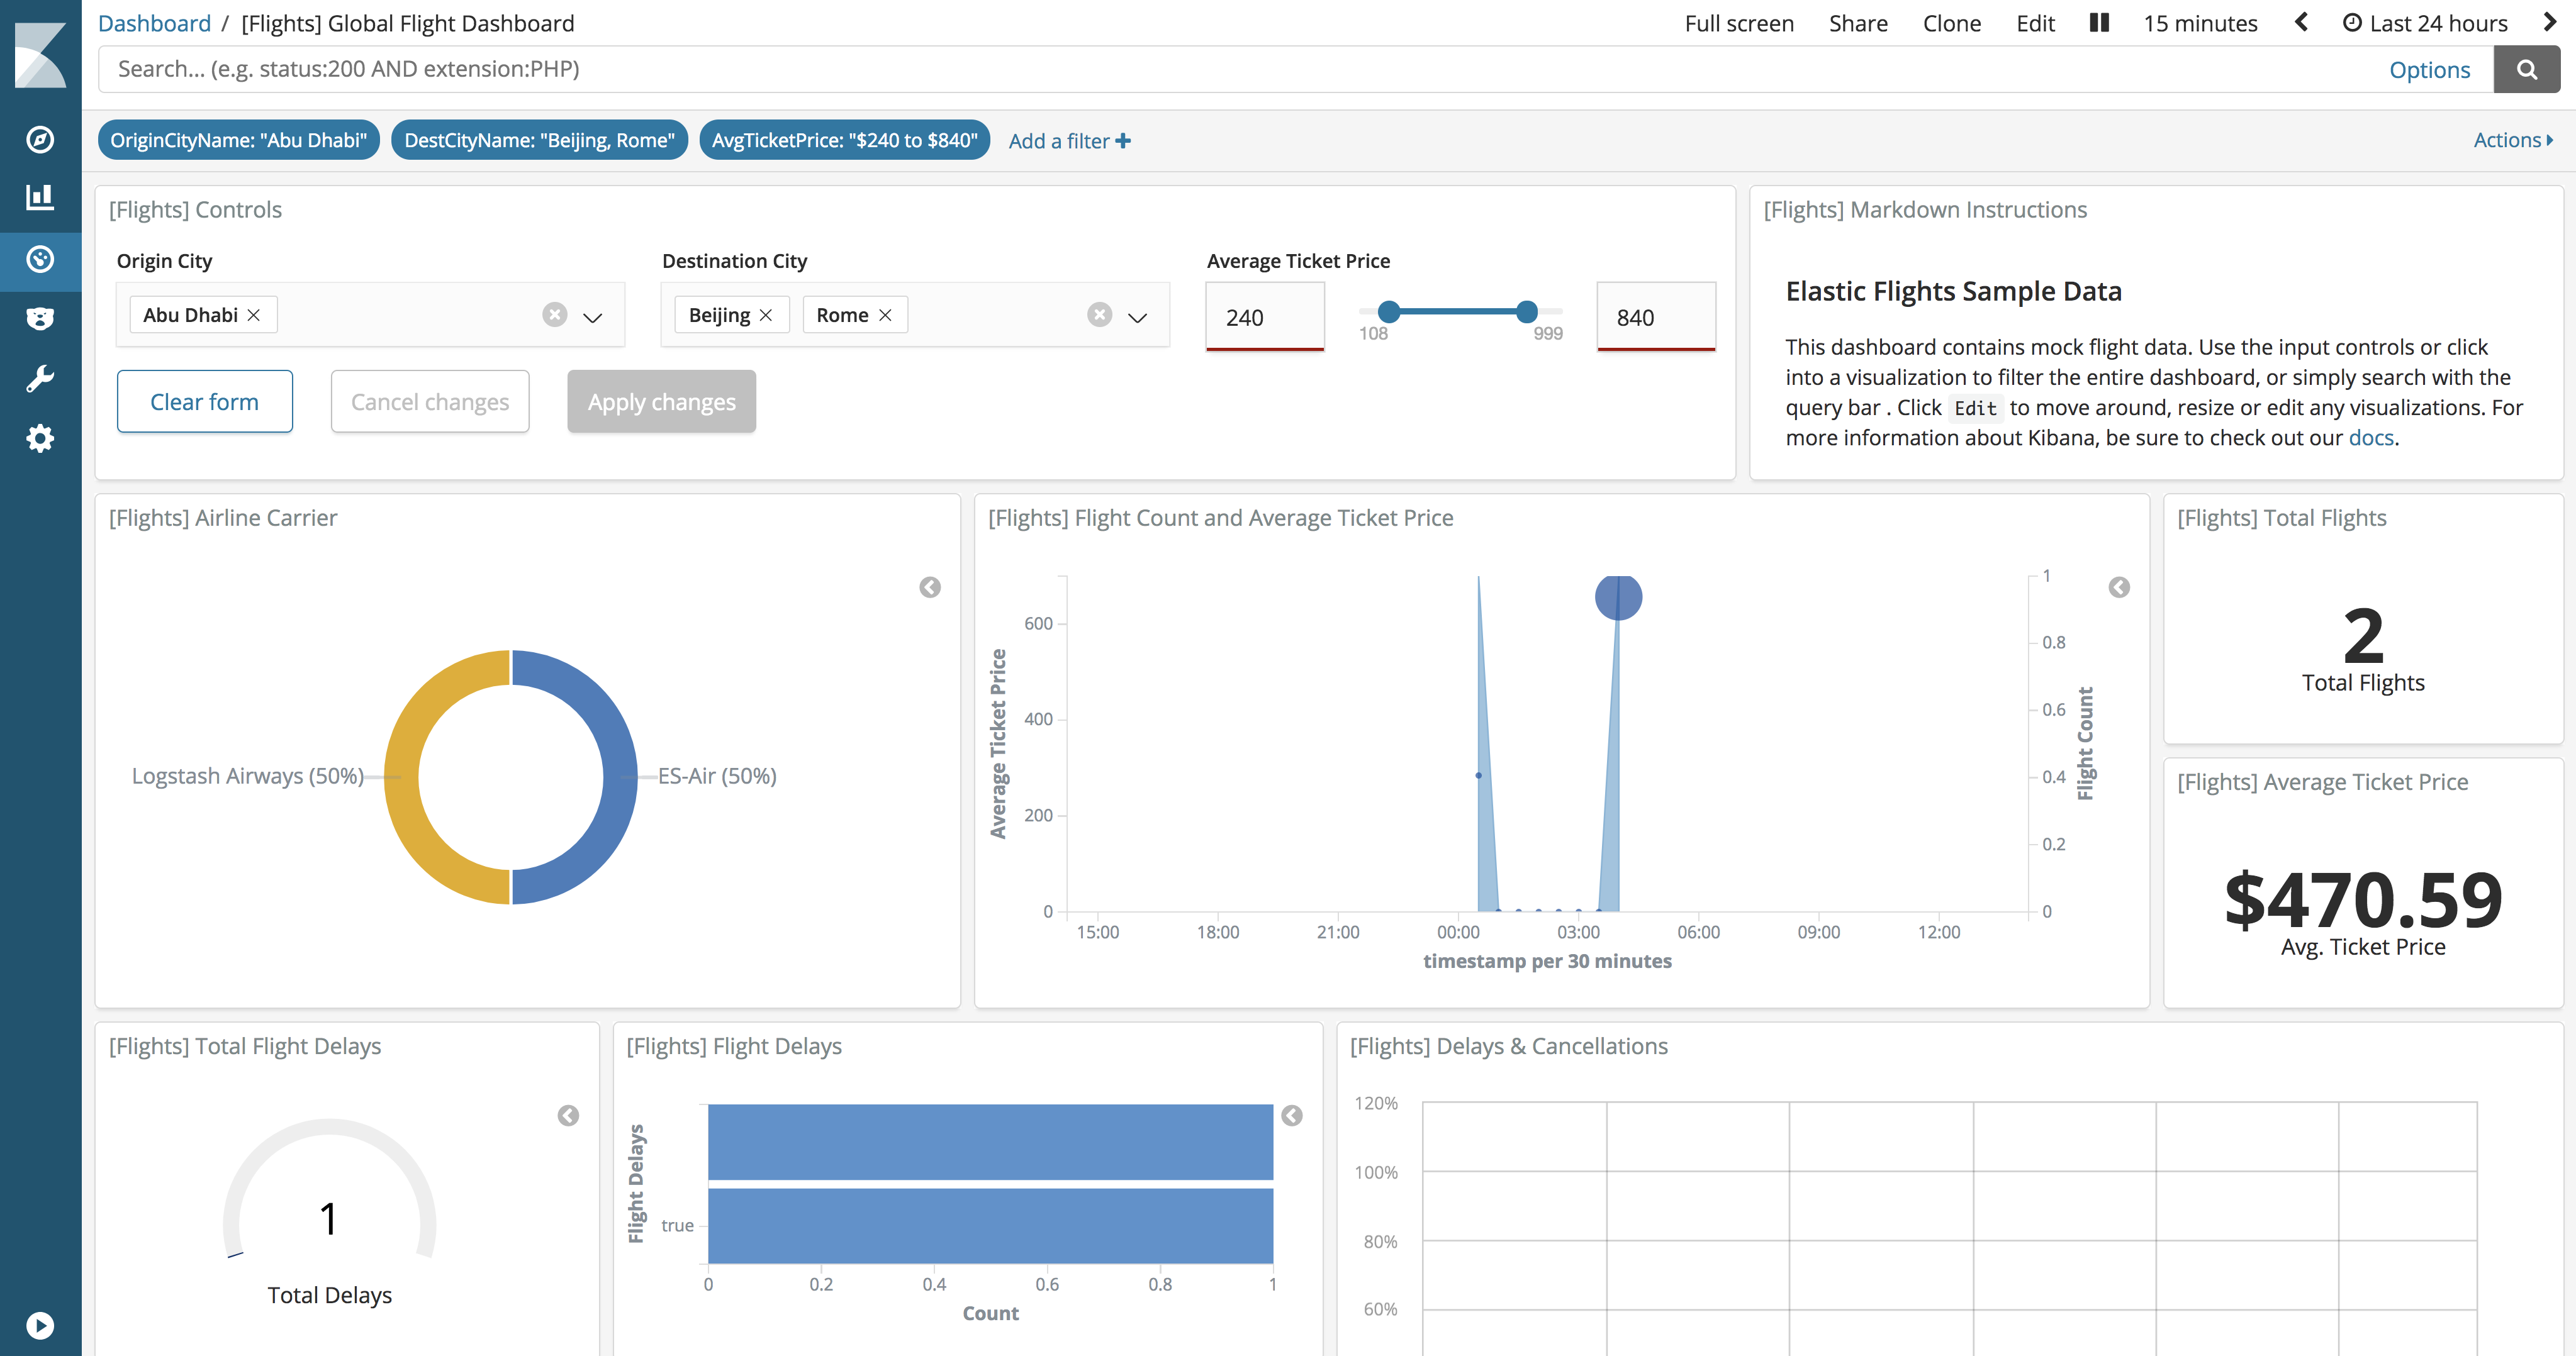Open the Edit menu item
Image resolution: width=2576 pixels, height=1356 pixels.
[x=2035, y=23]
